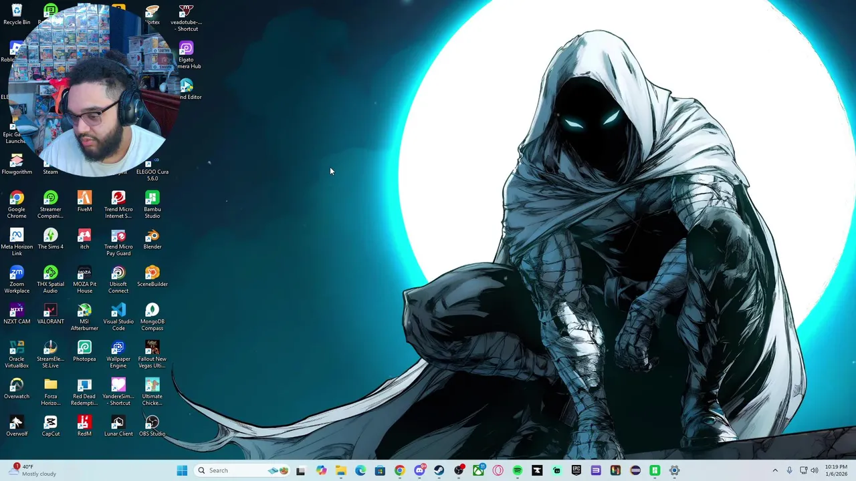Launch Copilot from the taskbar

coord(322,470)
